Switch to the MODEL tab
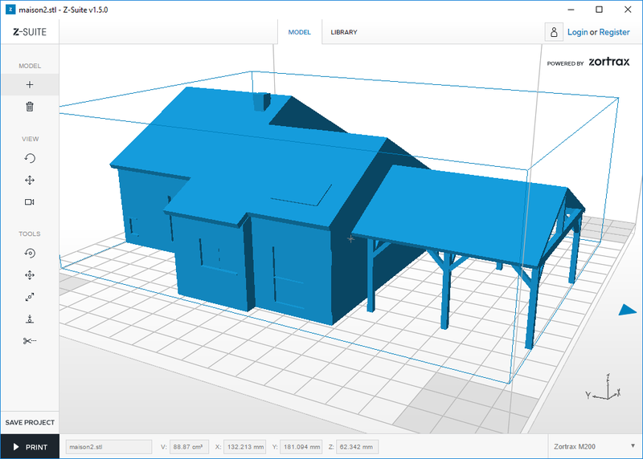 (300, 32)
